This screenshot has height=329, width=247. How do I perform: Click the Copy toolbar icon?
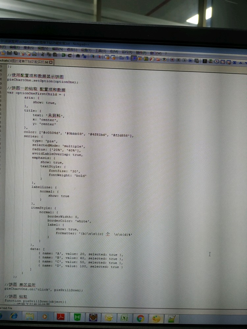(x=49, y=54)
